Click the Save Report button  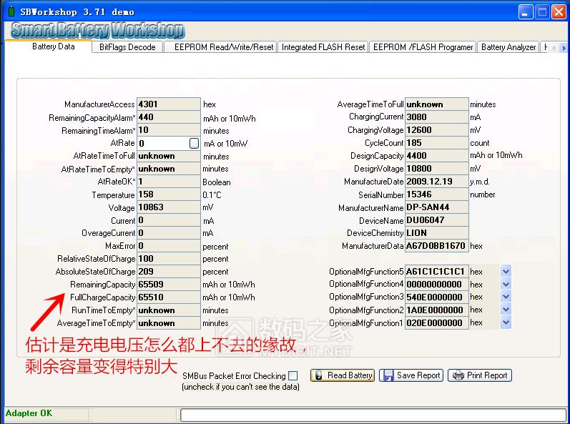pyautogui.click(x=411, y=375)
